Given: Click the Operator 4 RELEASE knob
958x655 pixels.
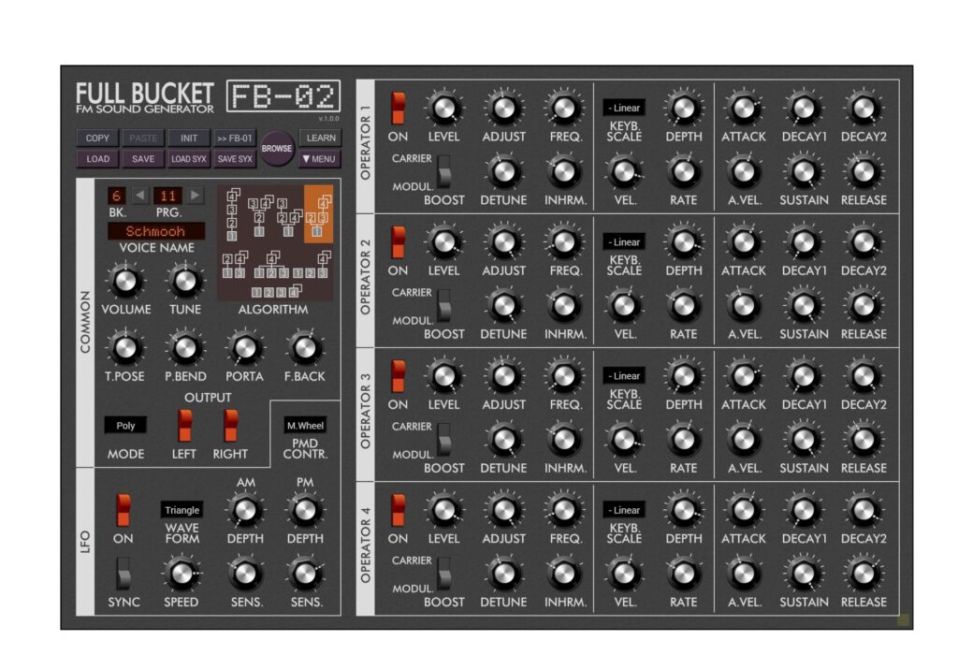Looking at the screenshot, I should point(863,574).
